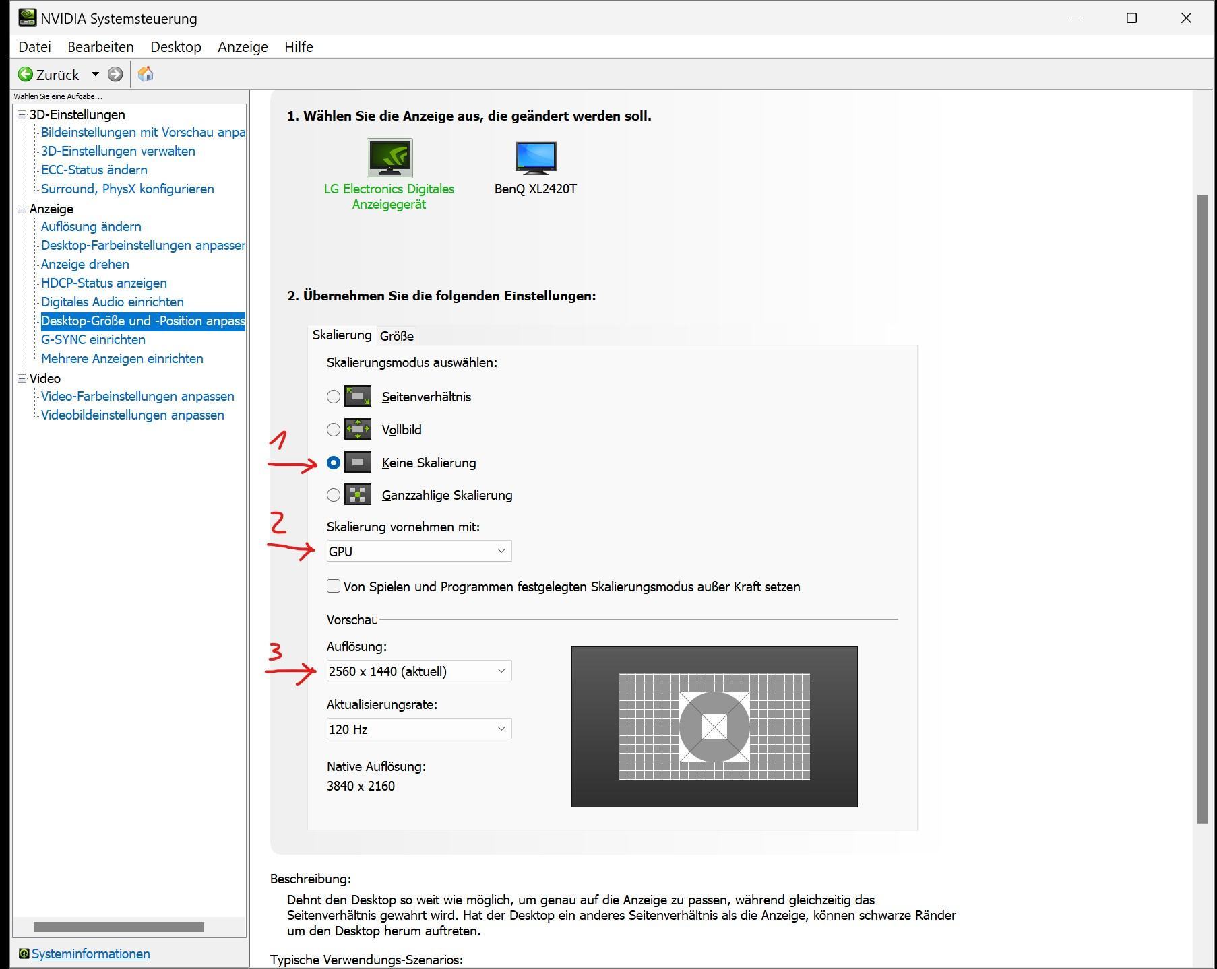The width and height of the screenshot is (1217, 969).
Task: Click the native resolution value 3840 x 2160
Action: point(361,786)
